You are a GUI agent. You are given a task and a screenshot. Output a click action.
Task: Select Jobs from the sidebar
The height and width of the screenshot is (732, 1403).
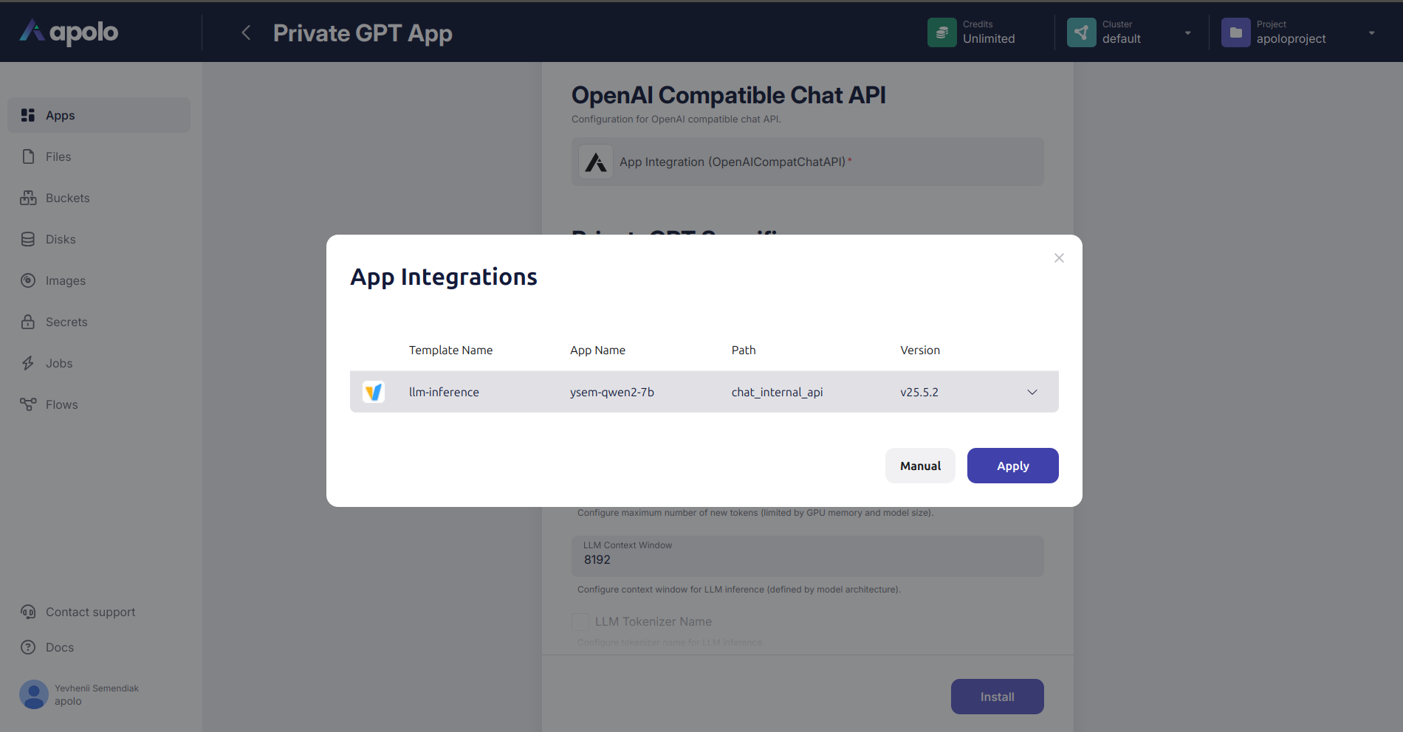pos(59,363)
